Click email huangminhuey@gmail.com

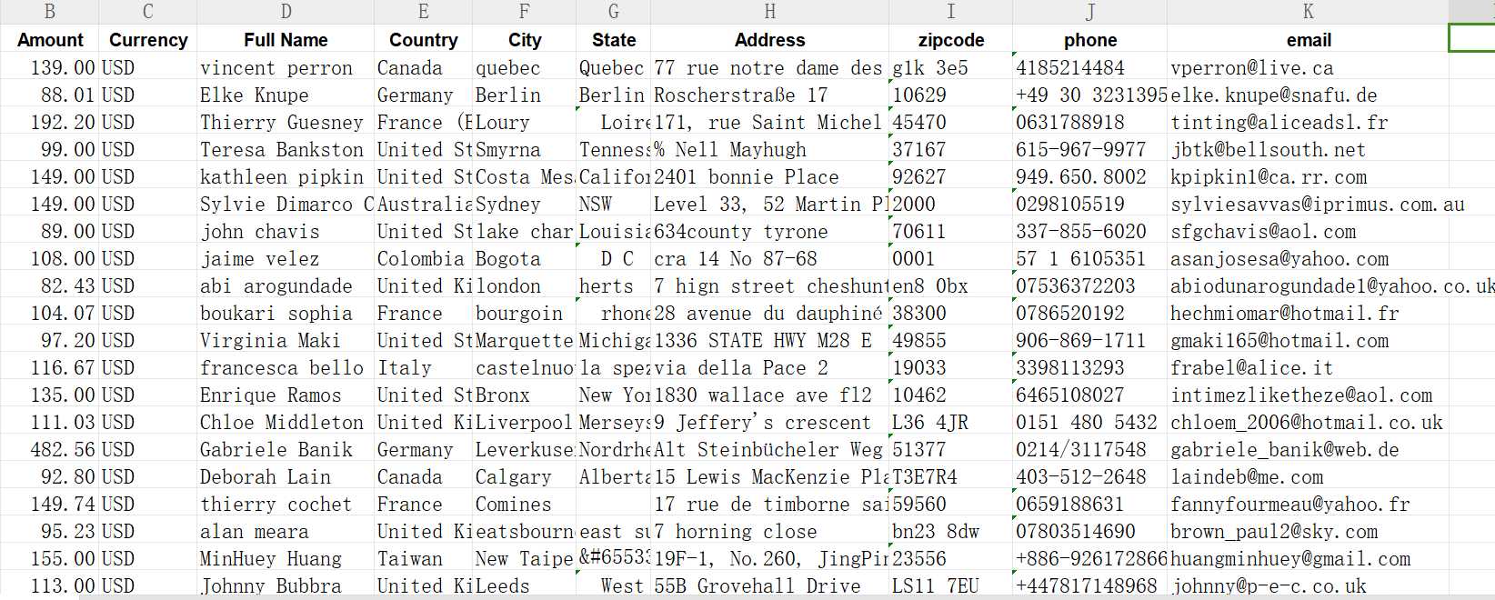pyautogui.click(x=1308, y=558)
